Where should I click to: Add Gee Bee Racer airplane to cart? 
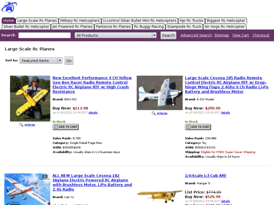(x=66, y=127)
